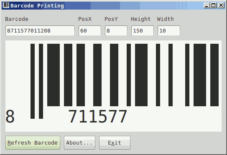Focus the Barcode number input field
The image size is (227, 155).
pyautogui.click(x=40, y=31)
